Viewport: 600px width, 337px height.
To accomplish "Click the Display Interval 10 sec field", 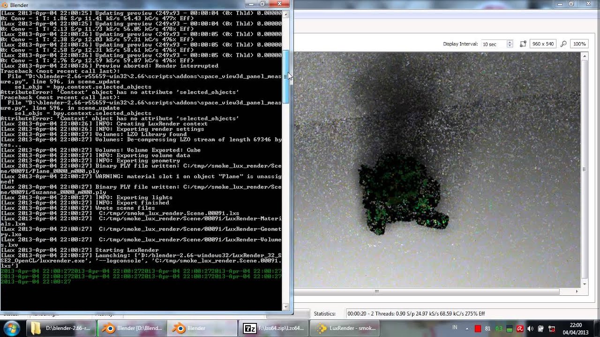I will [x=494, y=44].
